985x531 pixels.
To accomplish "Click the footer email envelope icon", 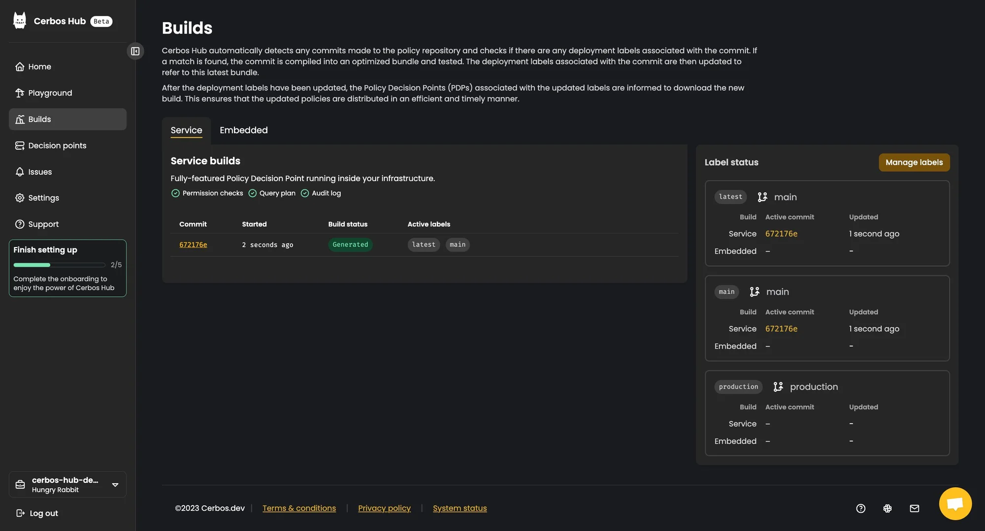I will click(x=914, y=508).
